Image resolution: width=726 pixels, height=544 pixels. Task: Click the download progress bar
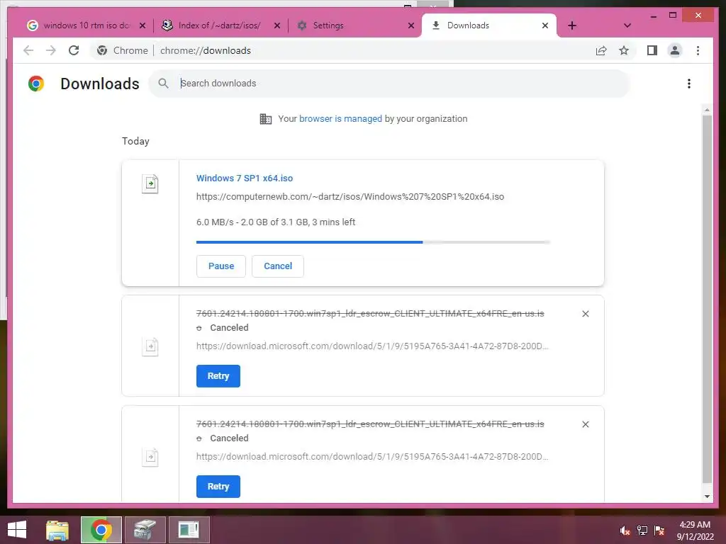(373, 242)
